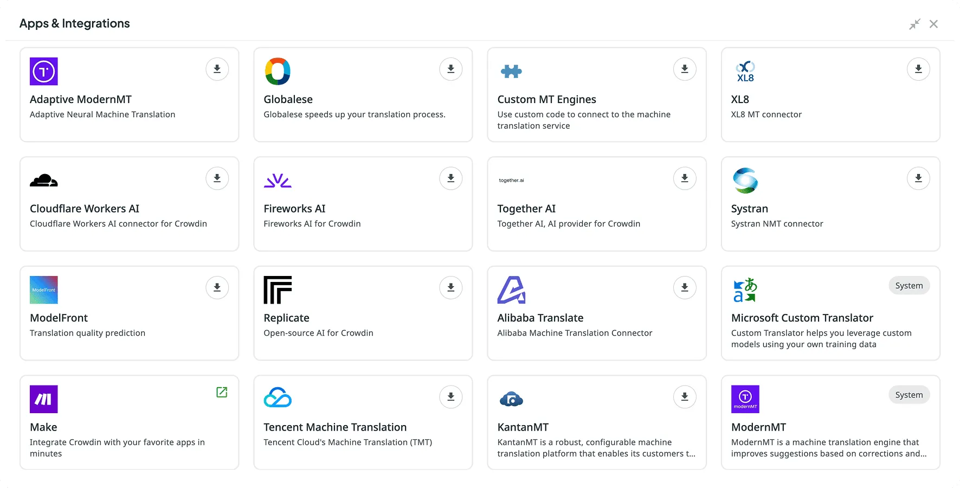Click the Adaptive ModernMT logo icon

click(44, 71)
